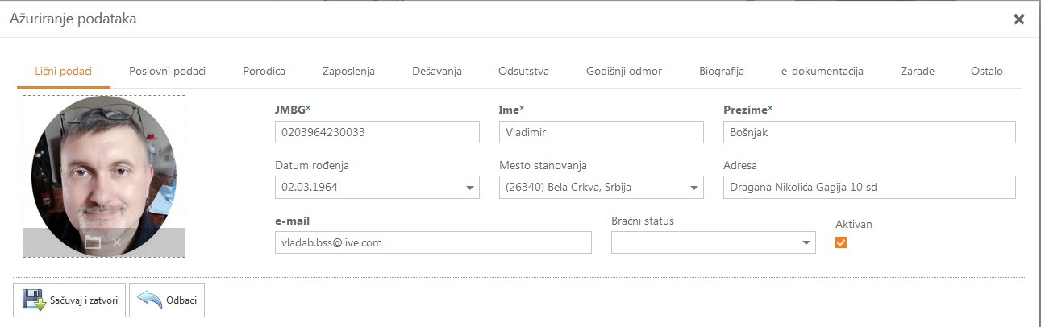Focus the e-mail input field

433,242
